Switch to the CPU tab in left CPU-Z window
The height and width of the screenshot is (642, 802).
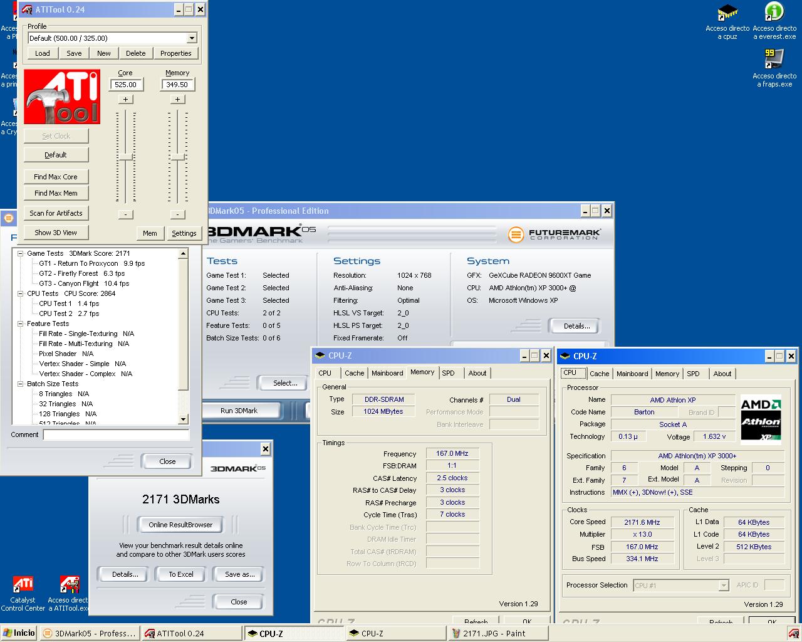325,373
